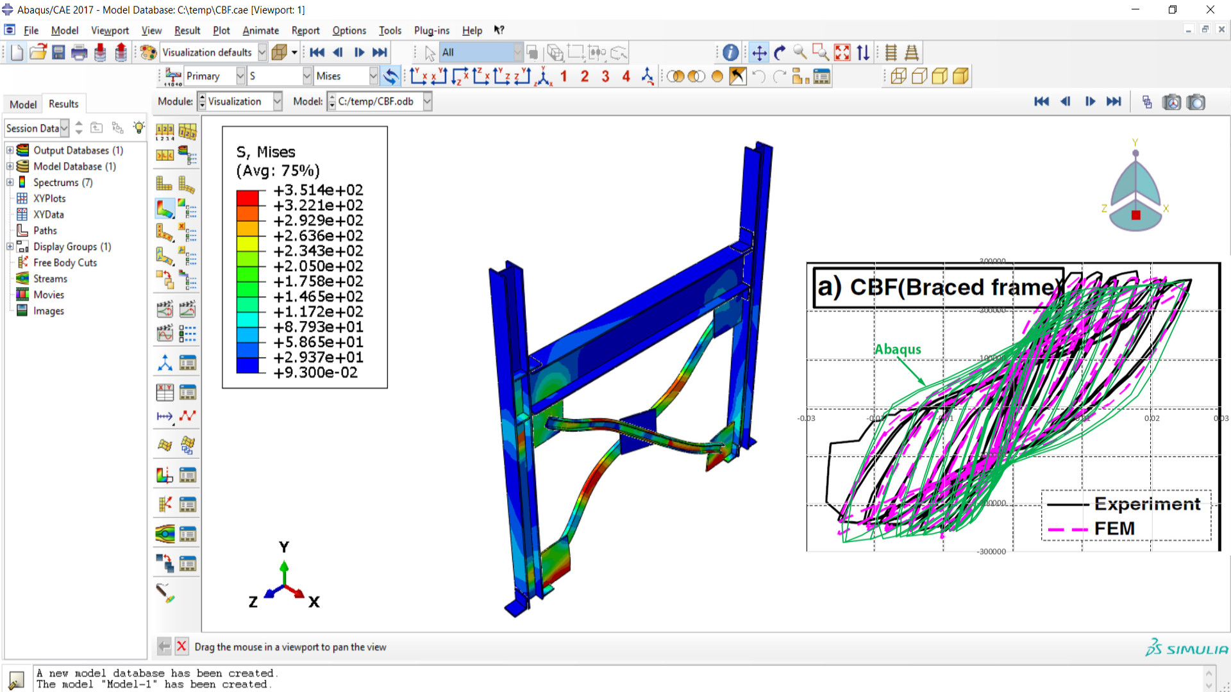Switch to the Model tab
Viewport: 1231px width, 692px height.
click(x=23, y=104)
